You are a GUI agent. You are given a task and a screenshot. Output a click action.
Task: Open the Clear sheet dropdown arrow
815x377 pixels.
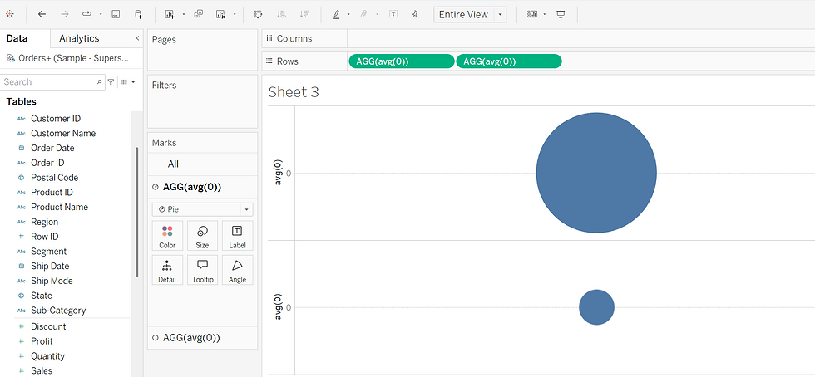coord(235,15)
